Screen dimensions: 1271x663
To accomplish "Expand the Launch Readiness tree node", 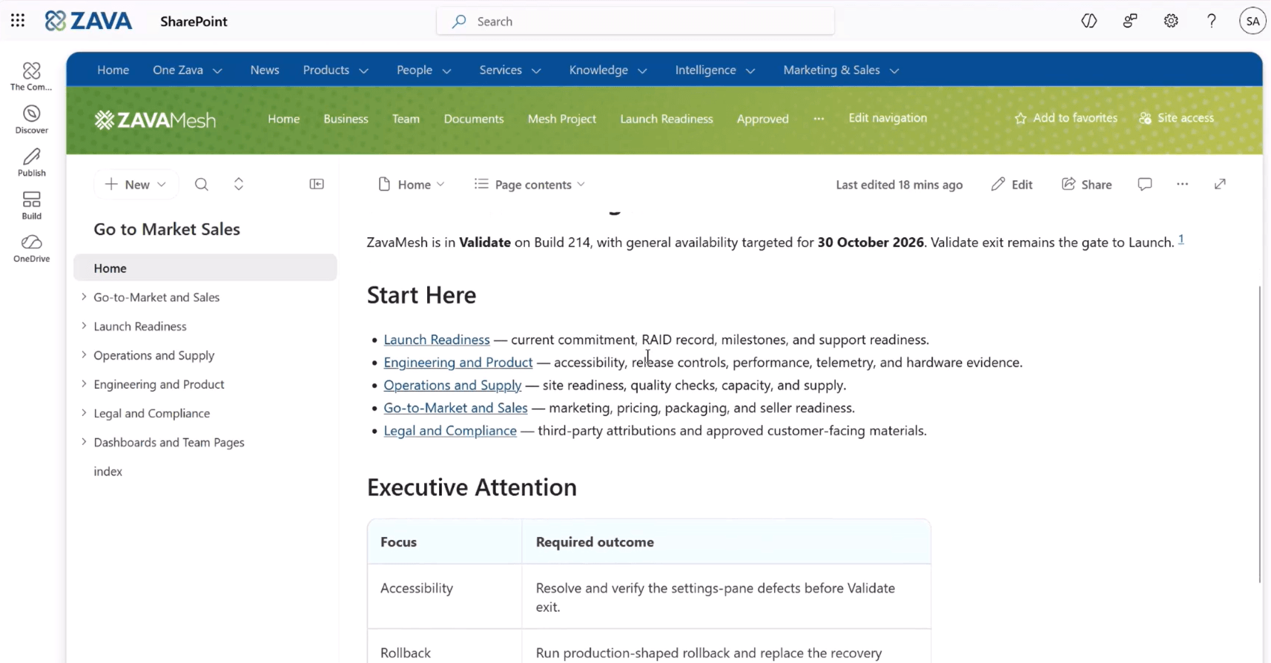I will (x=84, y=326).
